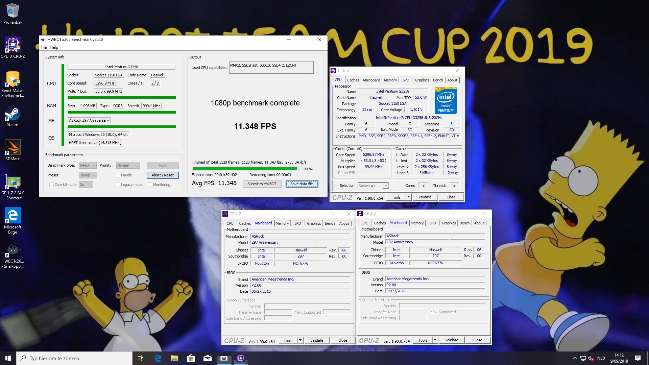This screenshot has width=649, height=365.
Task: Click the Windows Start button
Action: pos(8,358)
